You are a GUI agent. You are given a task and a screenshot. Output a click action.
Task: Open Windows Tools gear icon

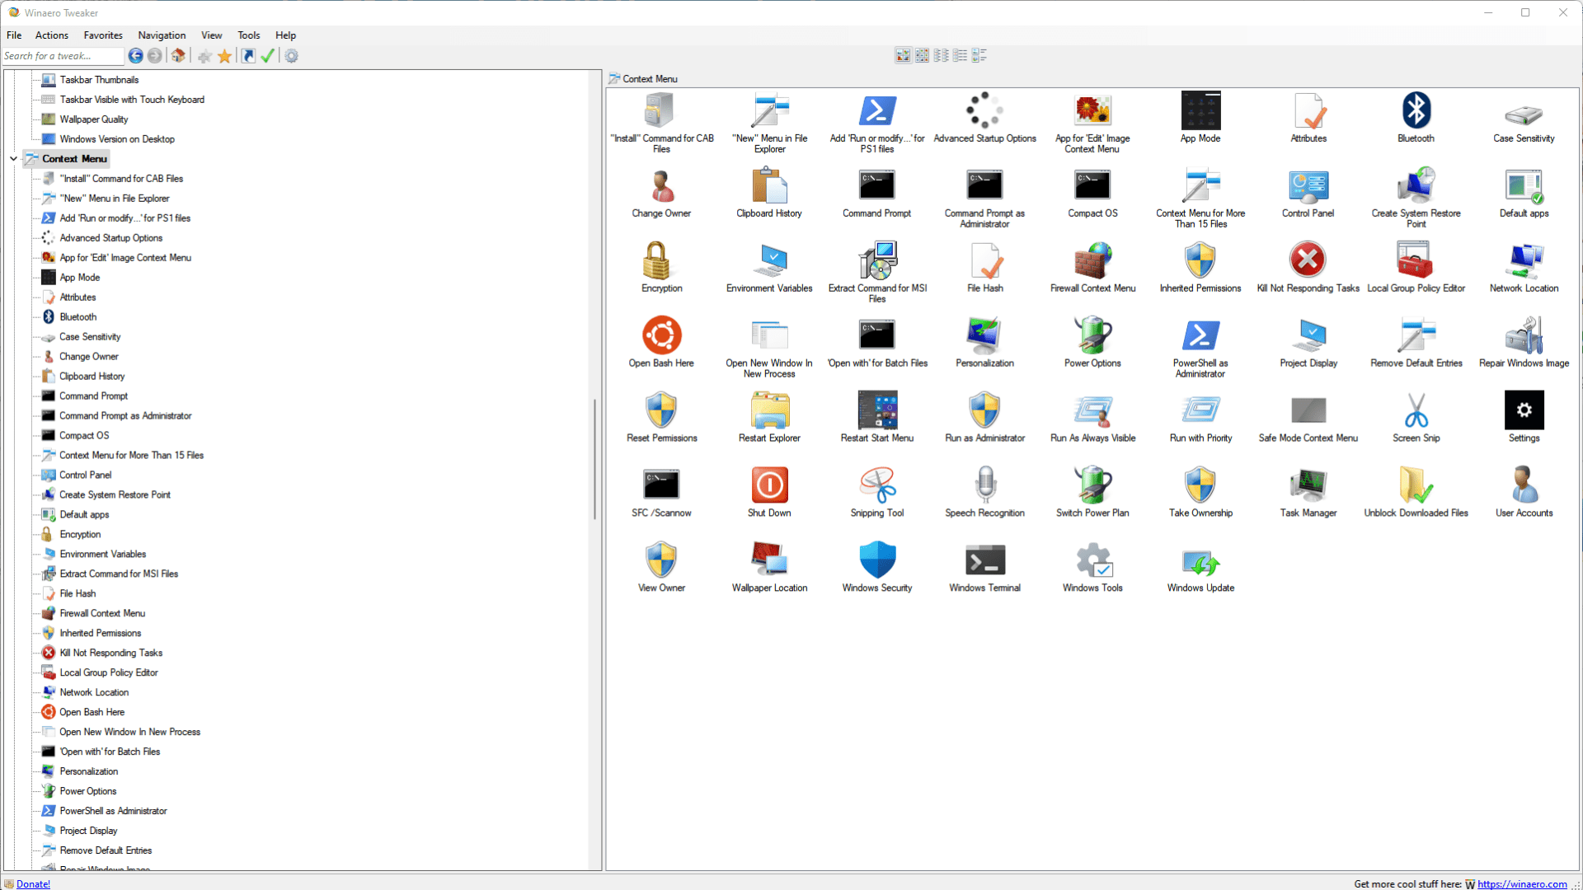click(x=1092, y=560)
